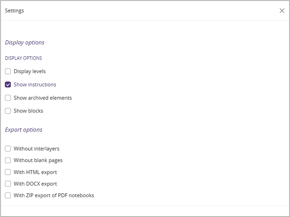Tick the Show archived elements checkbox
The height and width of the screenshot is (217, 290).
pyautogui.click(x=8, y=98)
